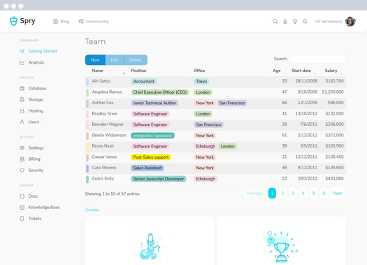Viewport: 367px width, 265px height.
Task: Click the Getting Started paper plane icon
Action: [x=22, y=51]
